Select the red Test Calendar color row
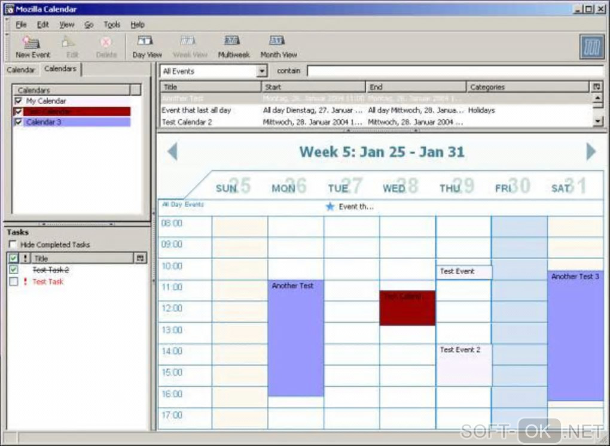Image resolution: width=610 pixels, height=446 pixels. click(x=77, y=111)
